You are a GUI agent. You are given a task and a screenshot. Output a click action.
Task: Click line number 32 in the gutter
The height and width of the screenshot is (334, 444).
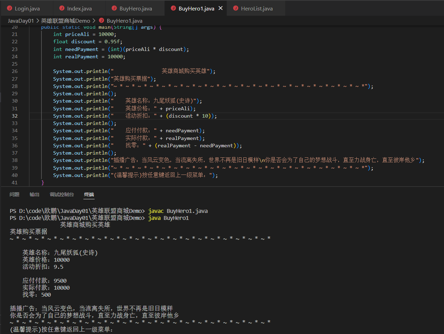pyautogui.click(x=14, y=116)
